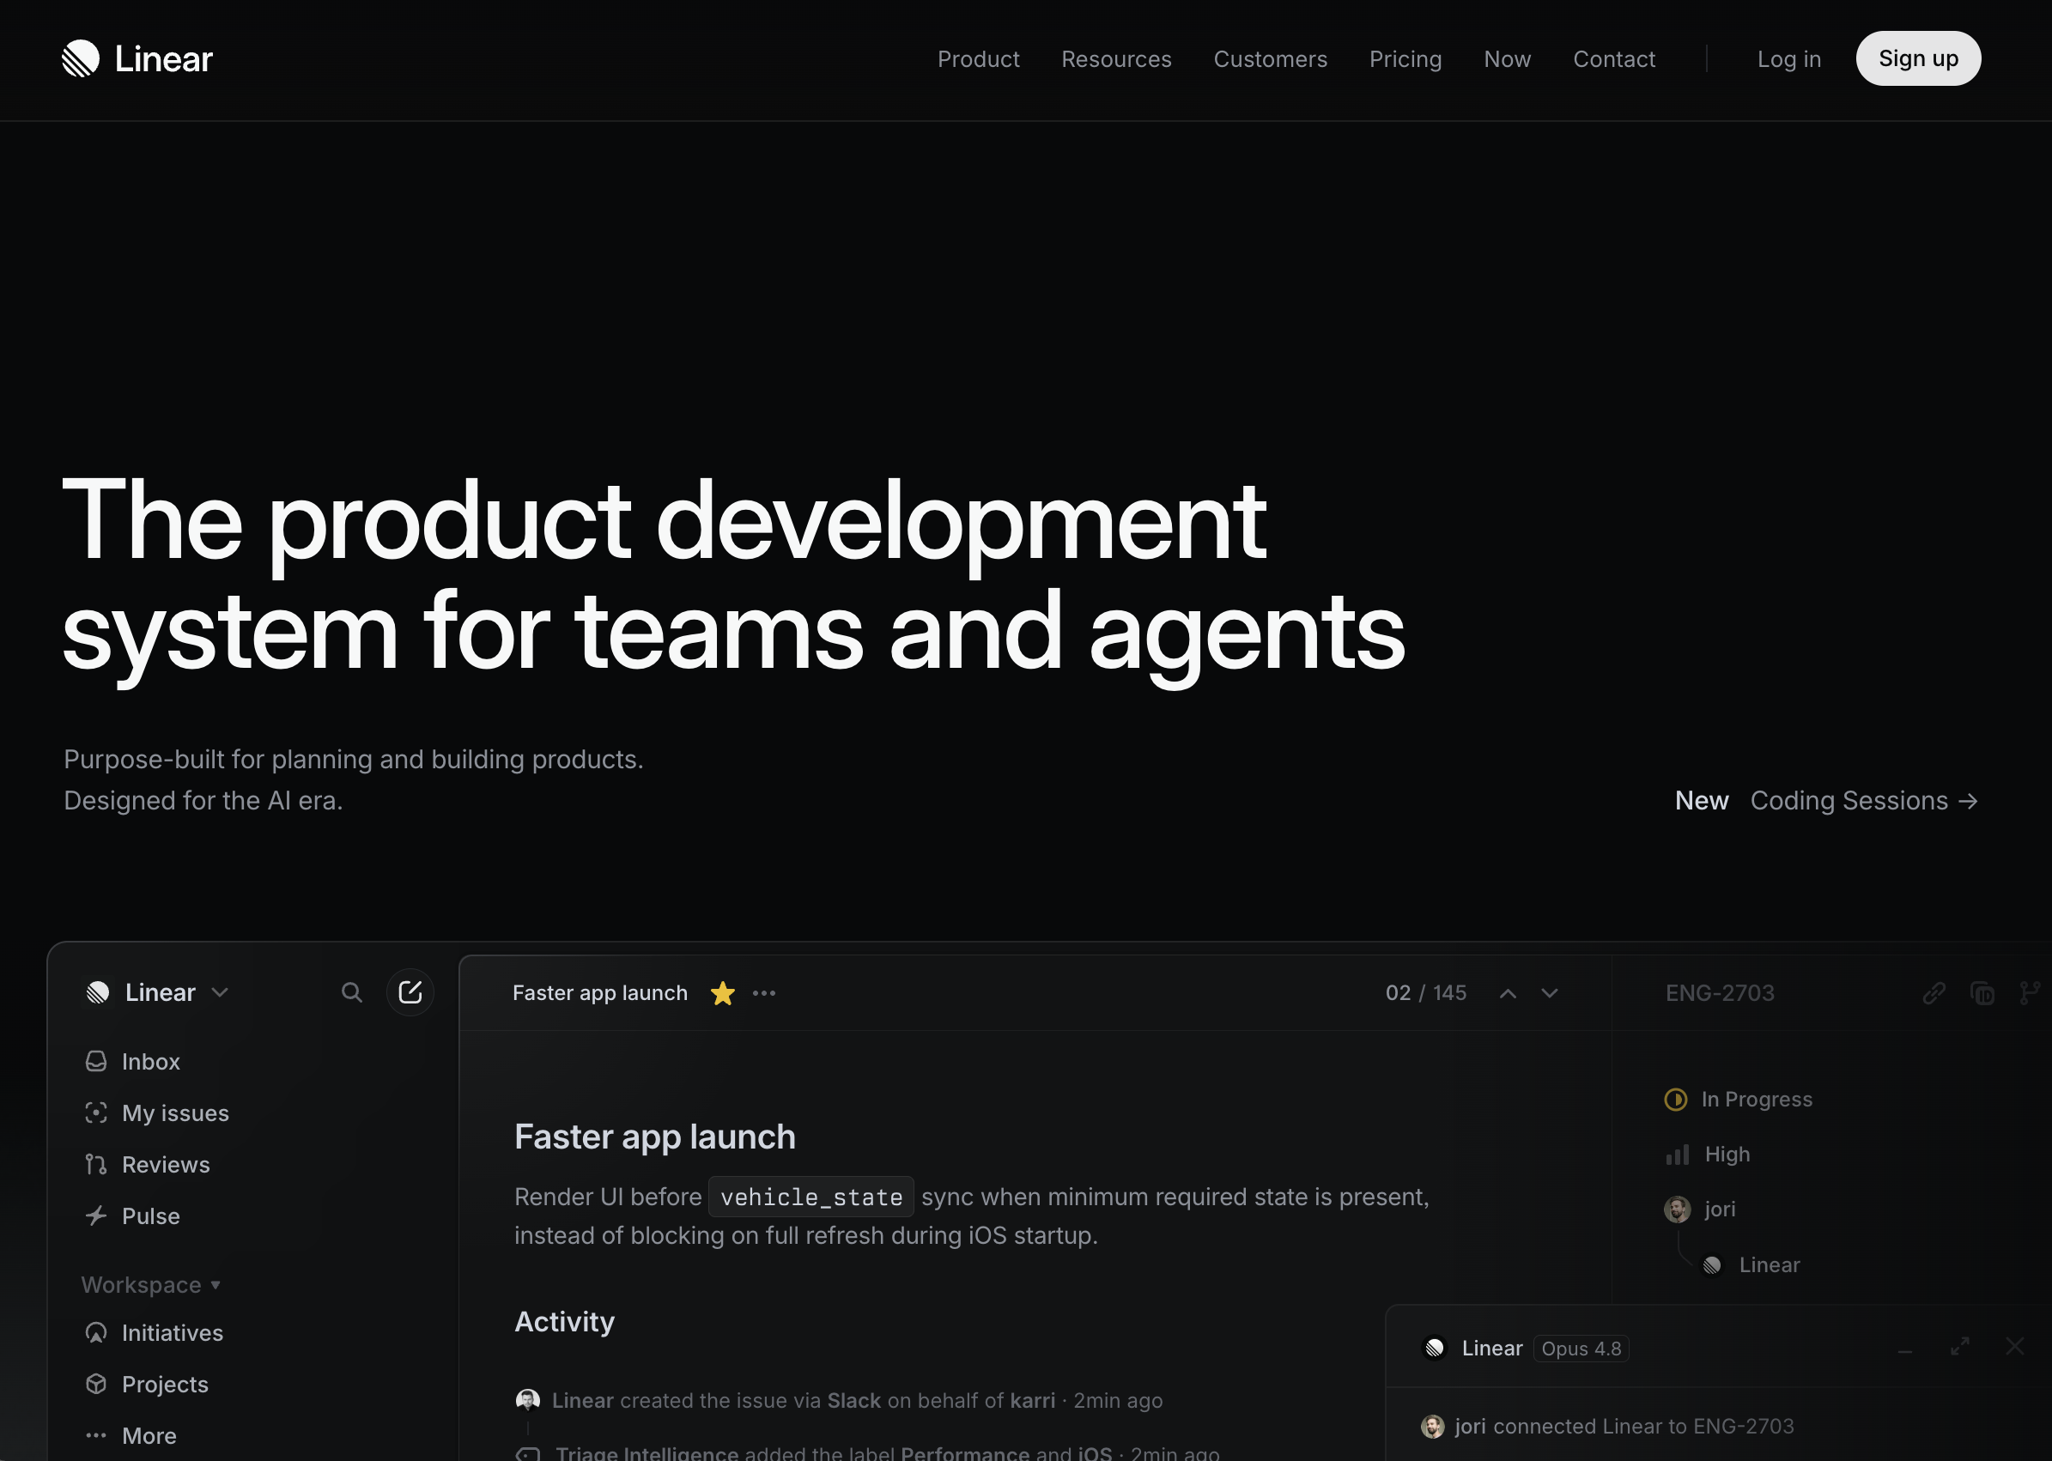Open the Contact page
The image size is (2052, 1461).
1614,59
